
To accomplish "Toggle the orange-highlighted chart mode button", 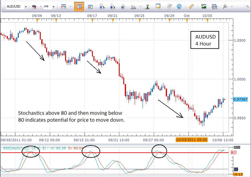I will (x=79, y=6).
